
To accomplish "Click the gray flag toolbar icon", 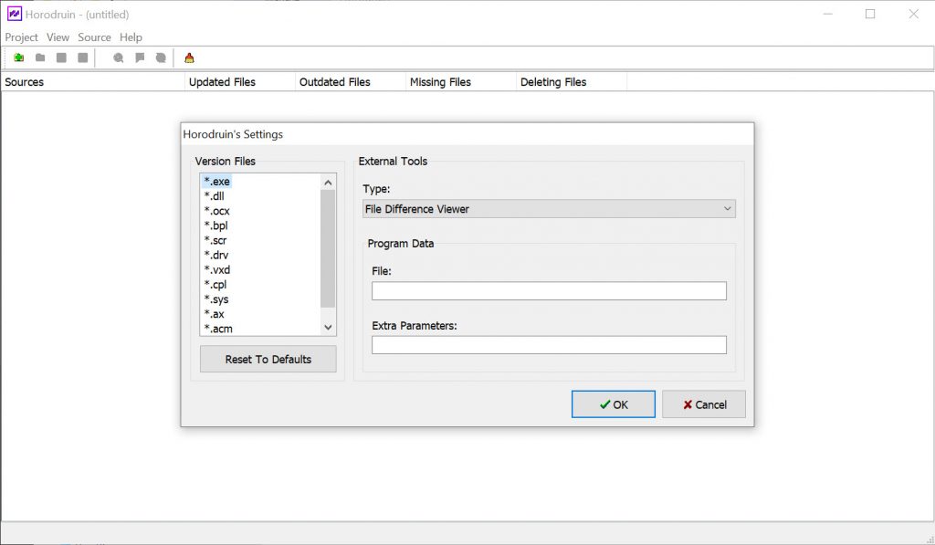I will point(140,58).
